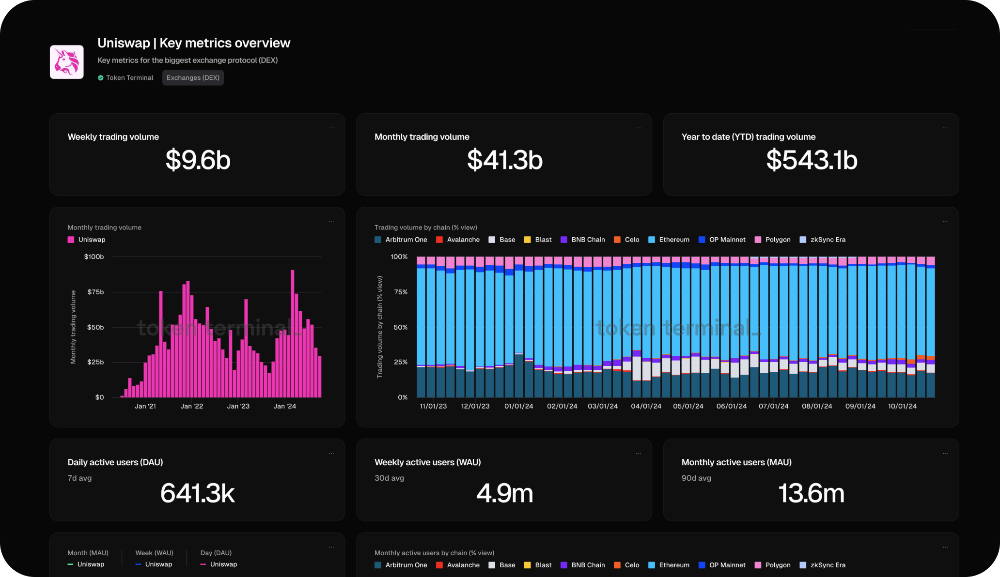Open the YTD trading volume card ellipsis menu

pyautogui.click(x=945, y=128)
